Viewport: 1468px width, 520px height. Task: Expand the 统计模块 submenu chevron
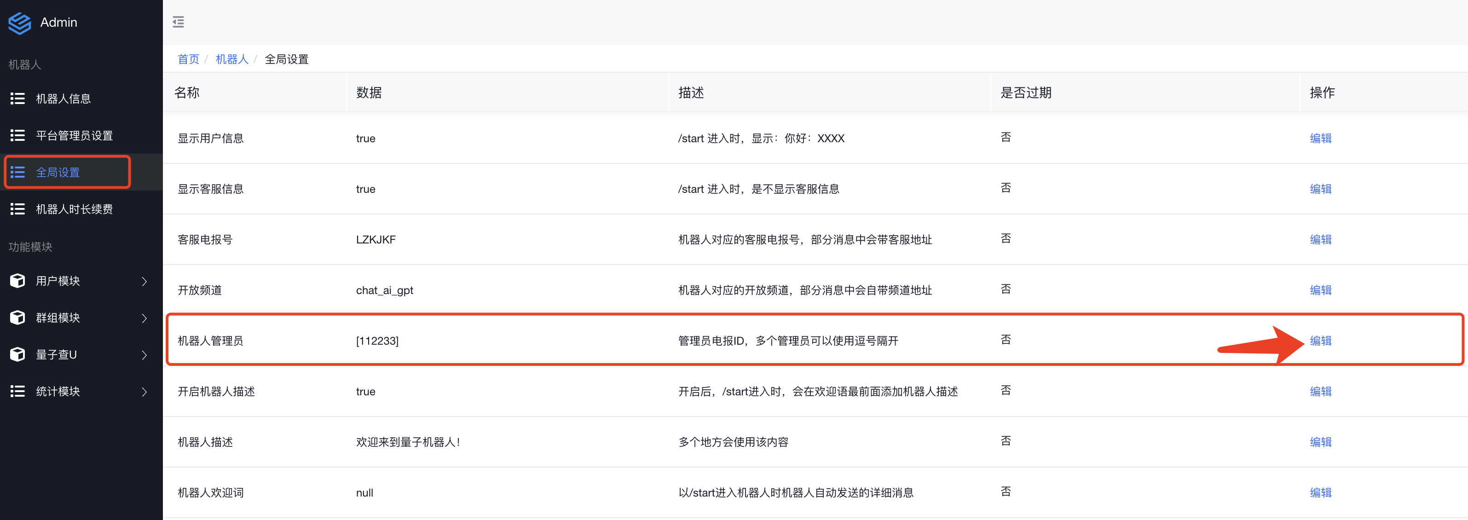tap(144, 392)
